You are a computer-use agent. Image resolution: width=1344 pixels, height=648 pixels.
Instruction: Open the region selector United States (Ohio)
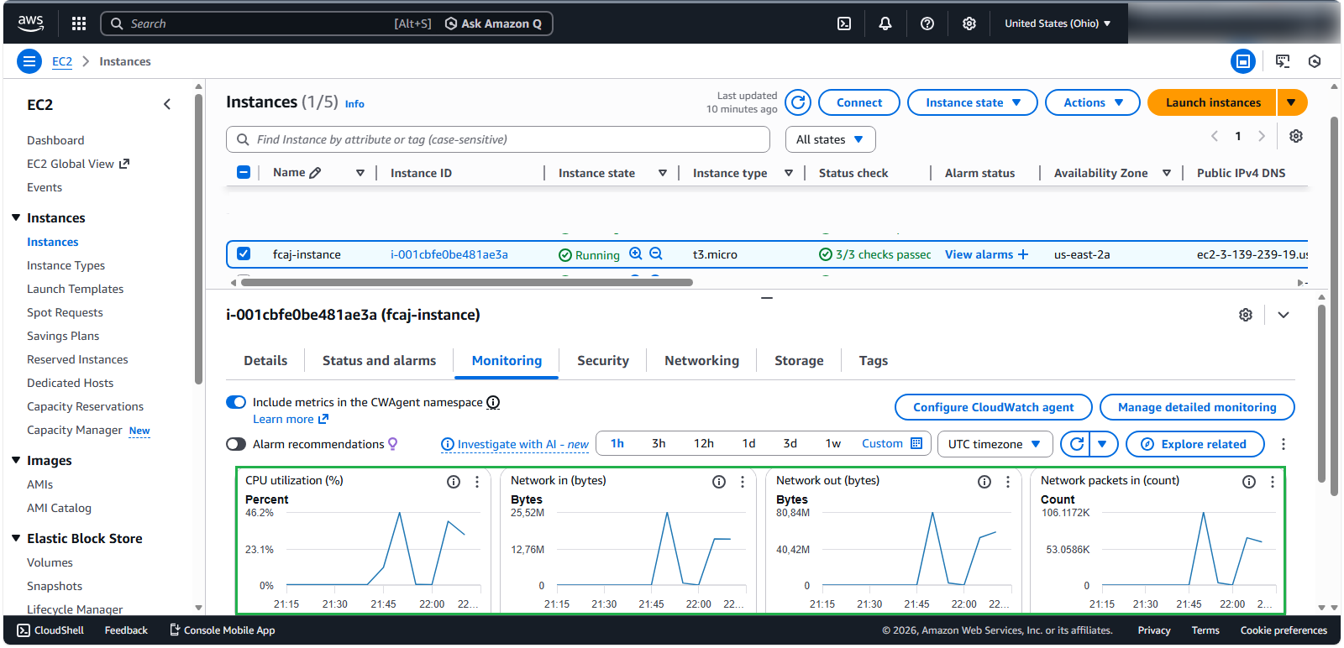pyautogui.click(x=1058, y=24)
